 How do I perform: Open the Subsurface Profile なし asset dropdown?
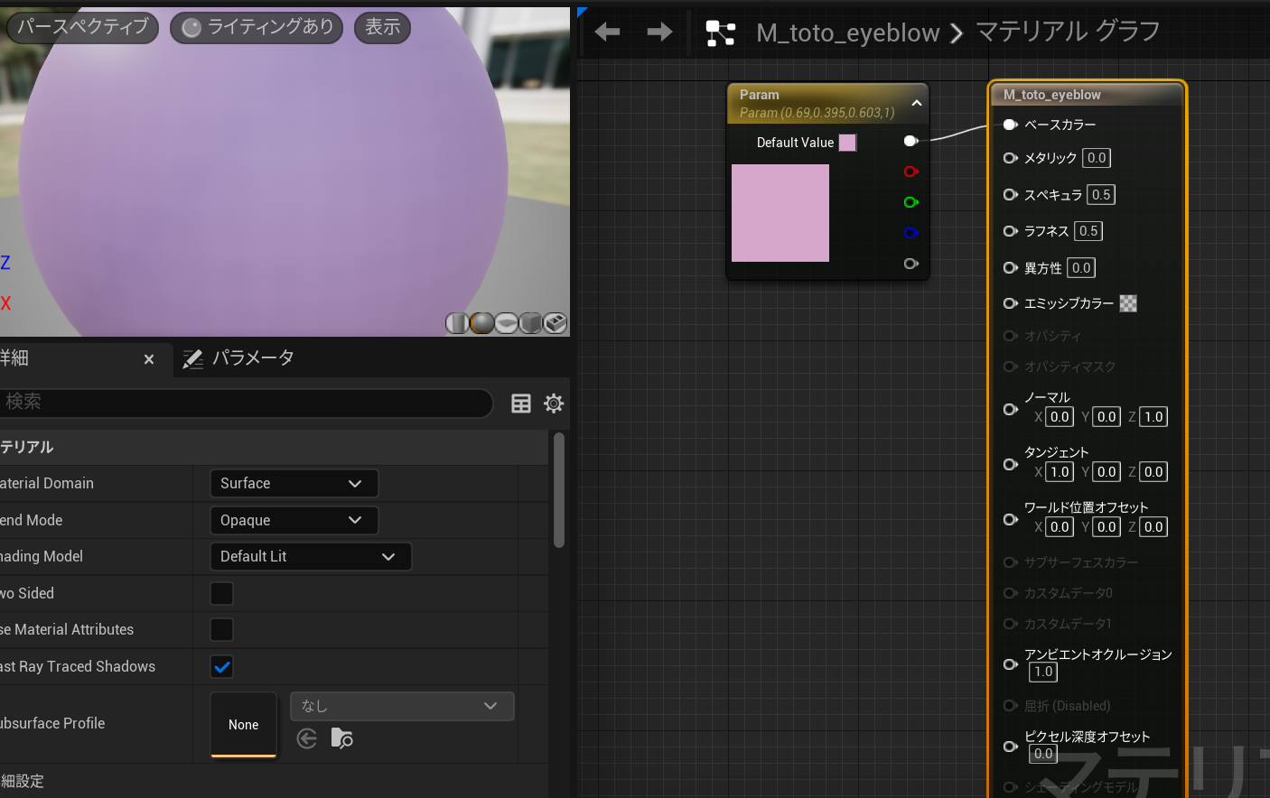pos(402,706)
